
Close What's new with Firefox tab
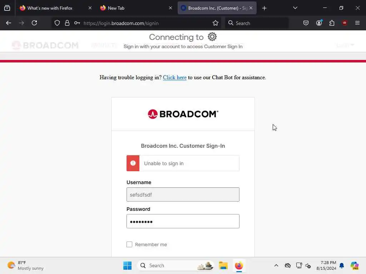[x=90, y=8]
